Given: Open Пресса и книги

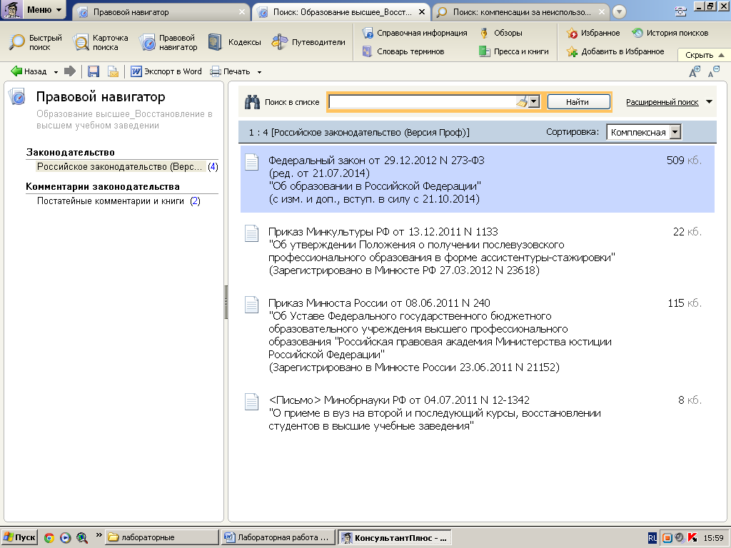Looking at the screenshot, I should [x=514, y=51].
